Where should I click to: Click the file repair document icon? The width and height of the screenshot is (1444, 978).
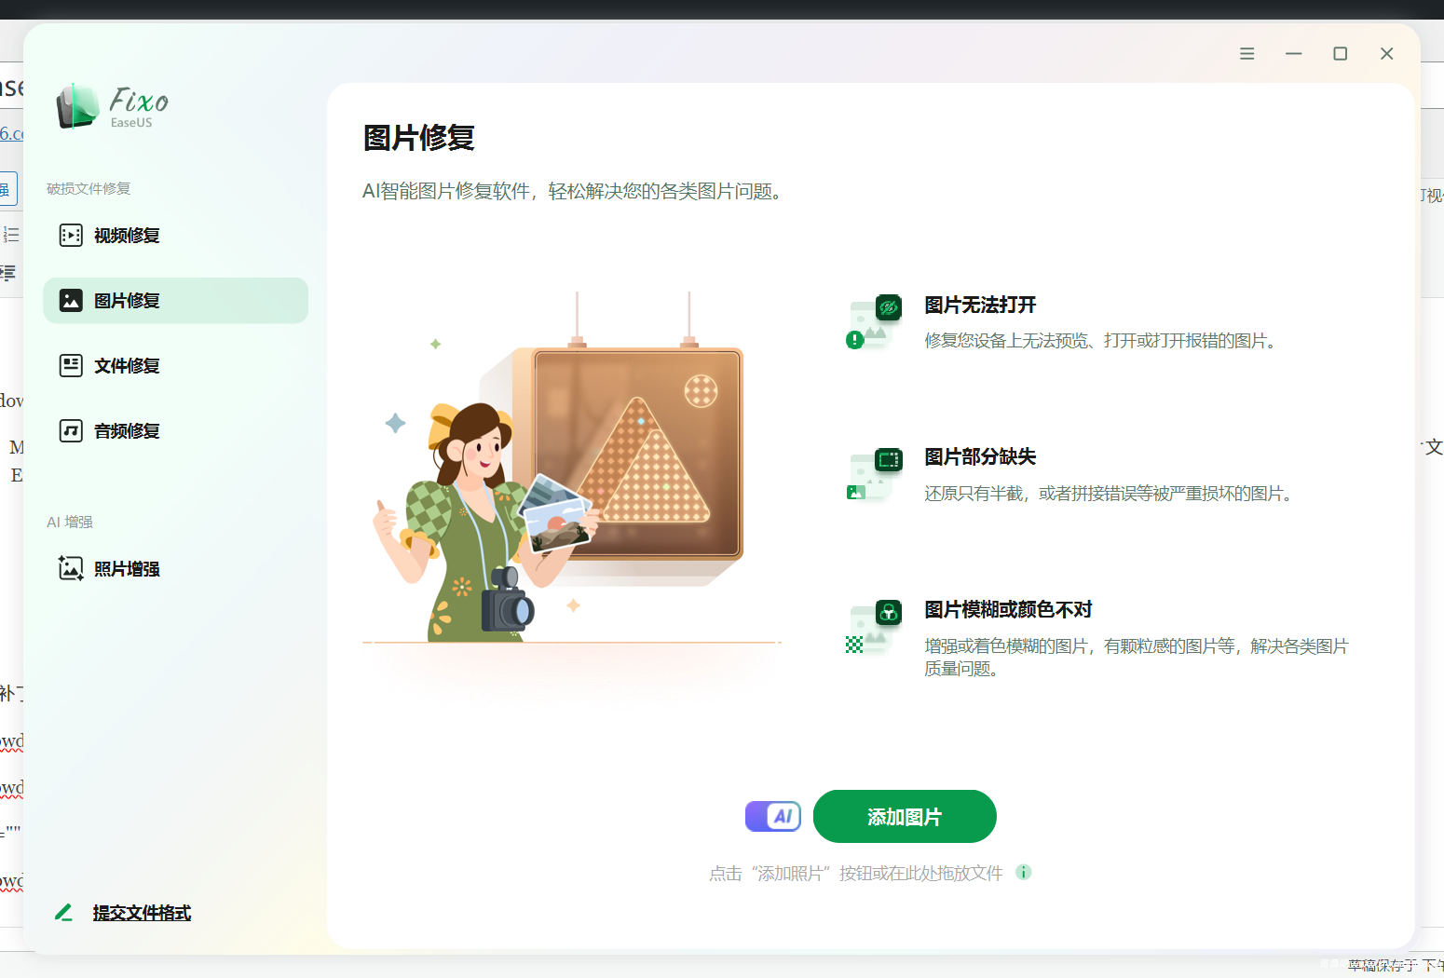click(x=71, y=365)
